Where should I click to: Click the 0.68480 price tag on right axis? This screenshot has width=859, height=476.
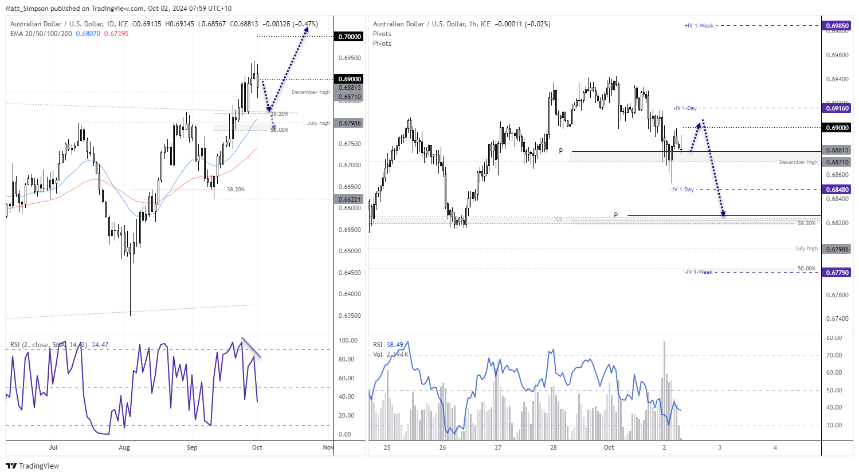coord(837,190)
